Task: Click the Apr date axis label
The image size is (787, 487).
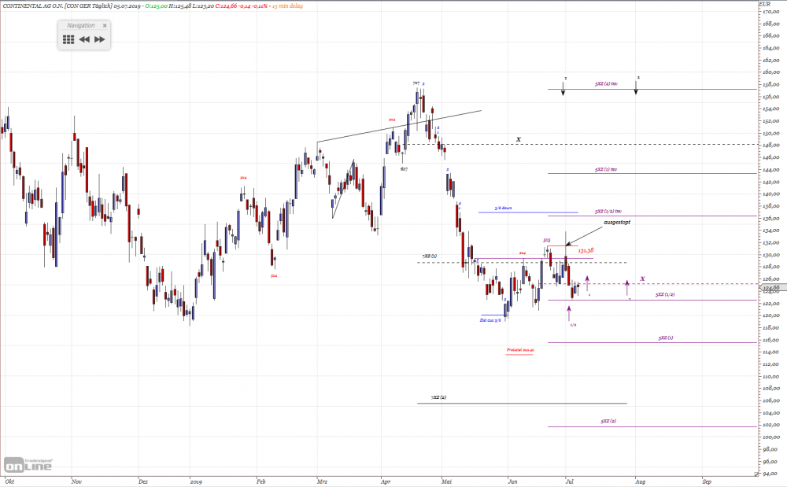Action: [x=386, y=481]
